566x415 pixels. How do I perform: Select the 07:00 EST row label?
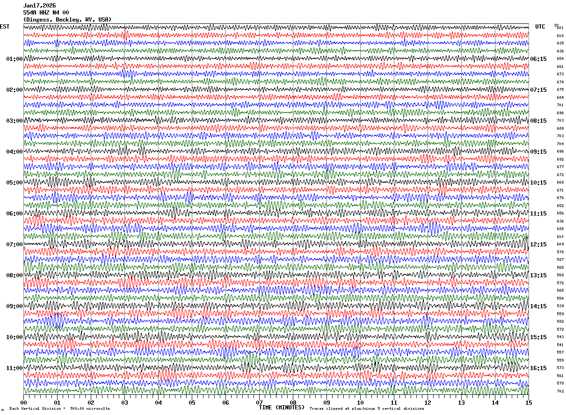click(x=15, y=245)
